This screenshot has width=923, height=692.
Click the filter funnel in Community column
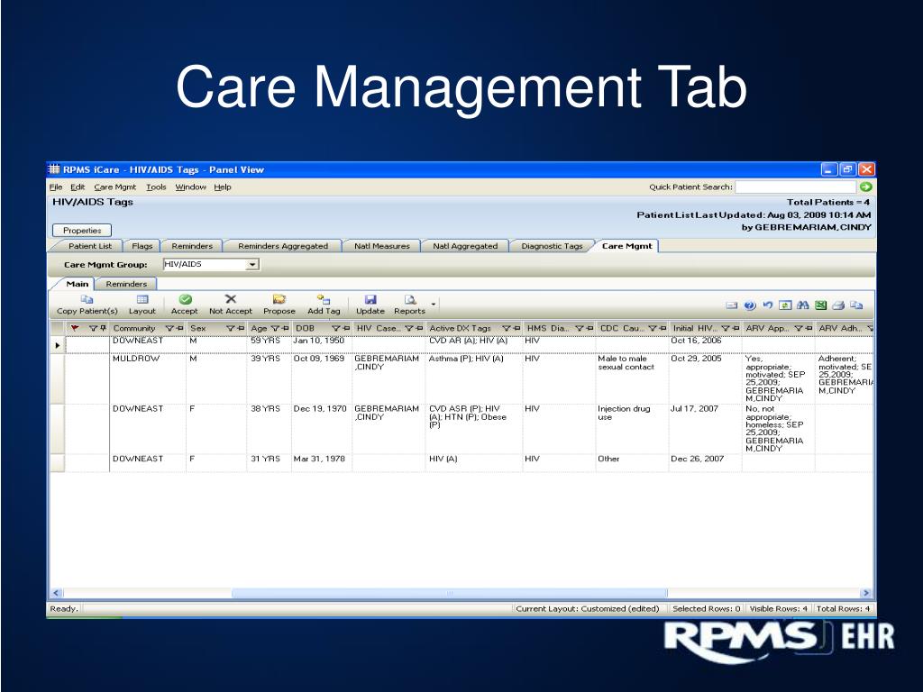tap(169, 328)
